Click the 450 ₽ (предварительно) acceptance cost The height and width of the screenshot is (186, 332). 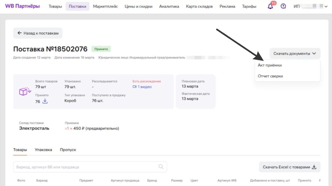(96, 128)
